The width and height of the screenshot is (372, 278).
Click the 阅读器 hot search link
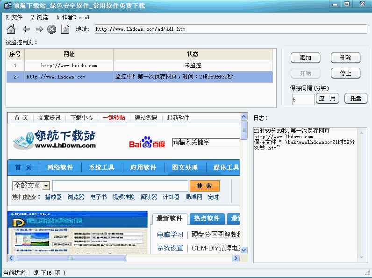pos(149,197)
